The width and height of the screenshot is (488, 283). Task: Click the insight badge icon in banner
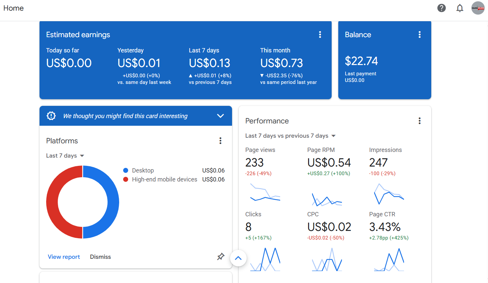tap(51, 116)
